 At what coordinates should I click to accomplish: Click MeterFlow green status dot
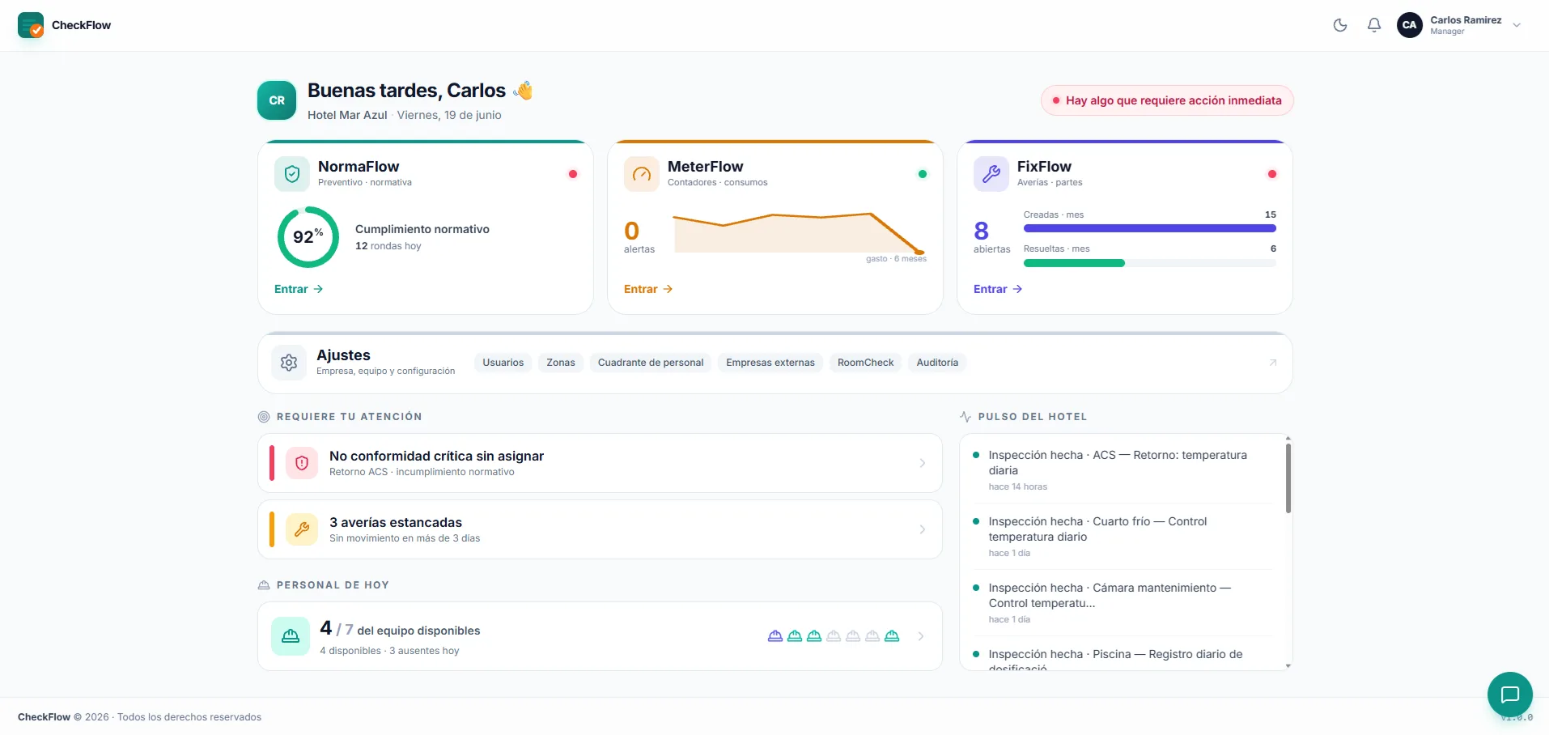(923, 174)
